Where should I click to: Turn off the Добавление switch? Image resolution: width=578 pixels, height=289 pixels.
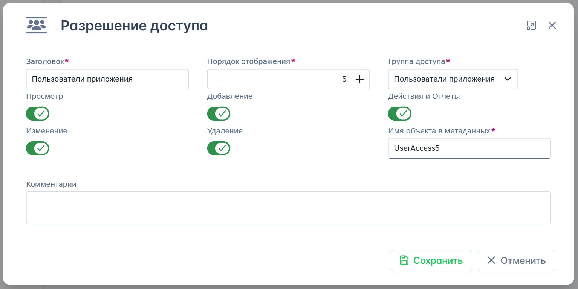tap(219, 113)
